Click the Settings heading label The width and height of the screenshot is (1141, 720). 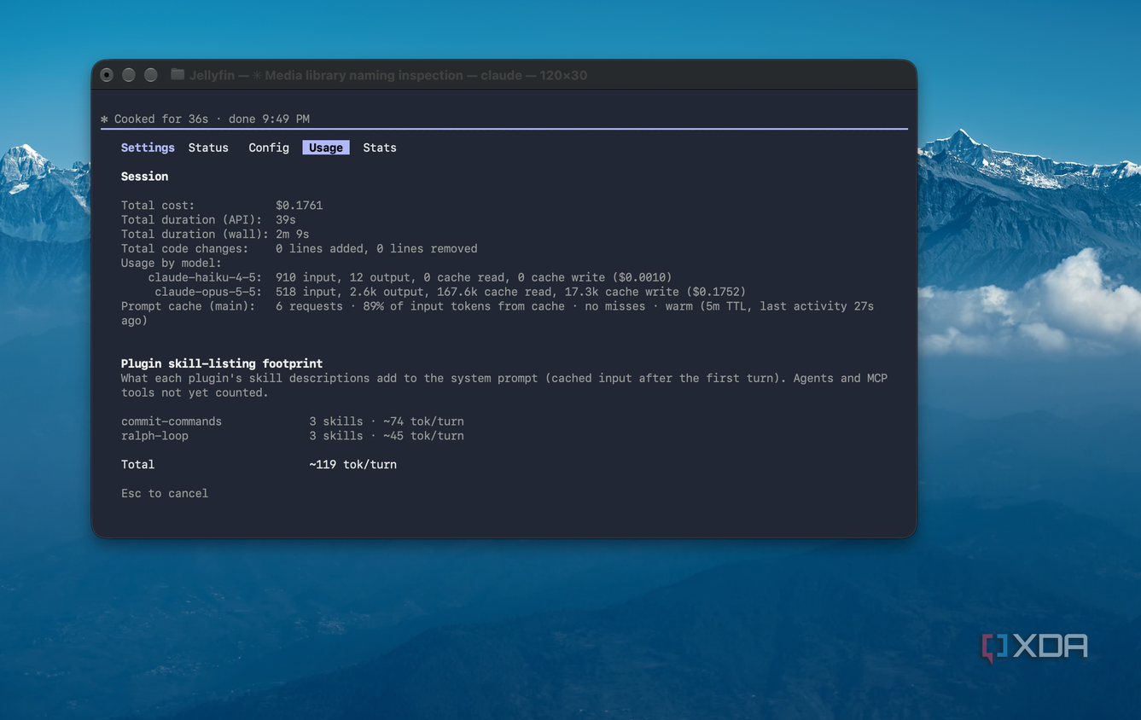(148, 148)
